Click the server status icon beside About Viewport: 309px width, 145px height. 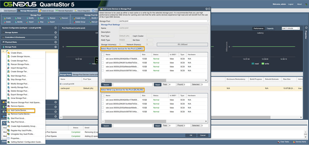coord(306,4)
